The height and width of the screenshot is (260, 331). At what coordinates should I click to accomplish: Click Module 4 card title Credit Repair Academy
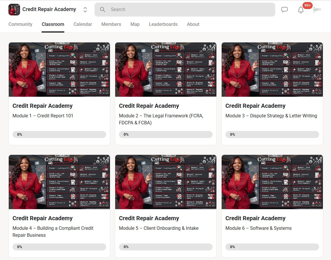pyautogui.click(x=43, y=218)
